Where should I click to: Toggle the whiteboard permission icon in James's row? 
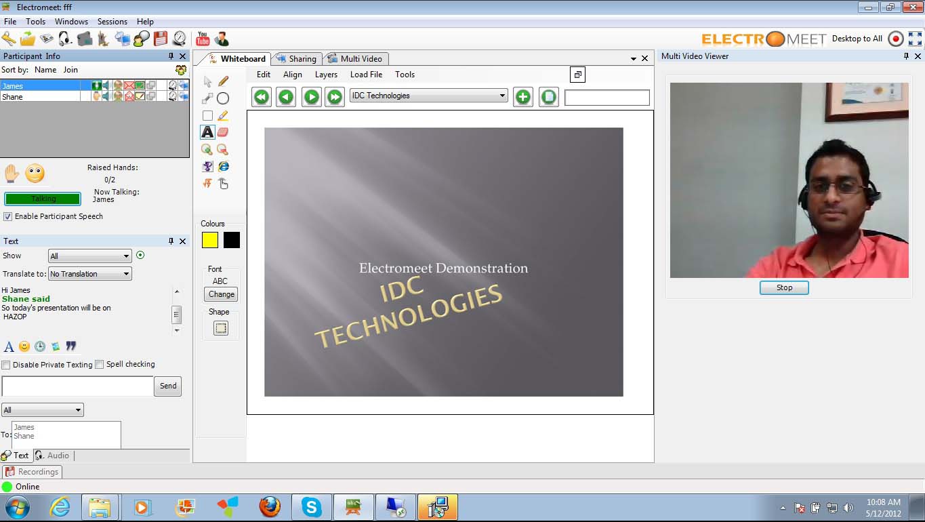[140, 86]
